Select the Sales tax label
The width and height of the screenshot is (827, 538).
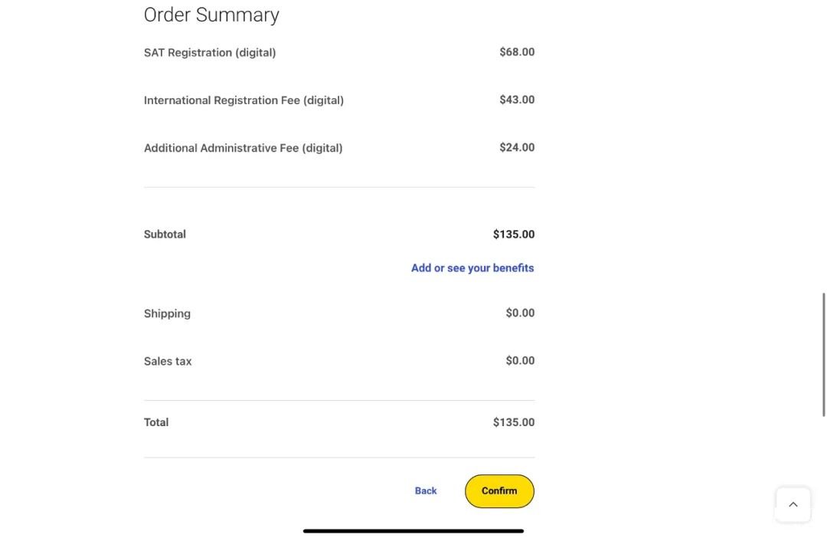click(168, 361)
